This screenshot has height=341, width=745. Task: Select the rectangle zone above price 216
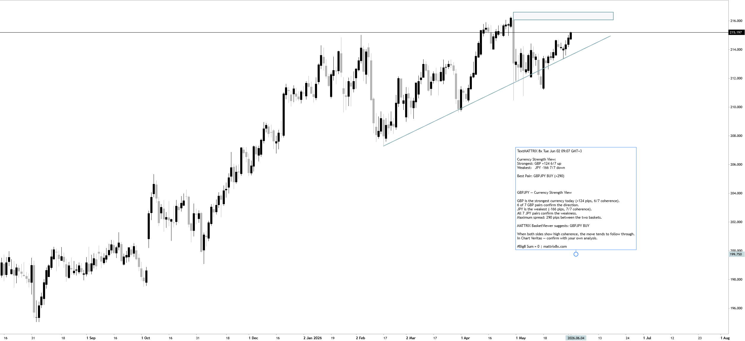click(563, 16)
